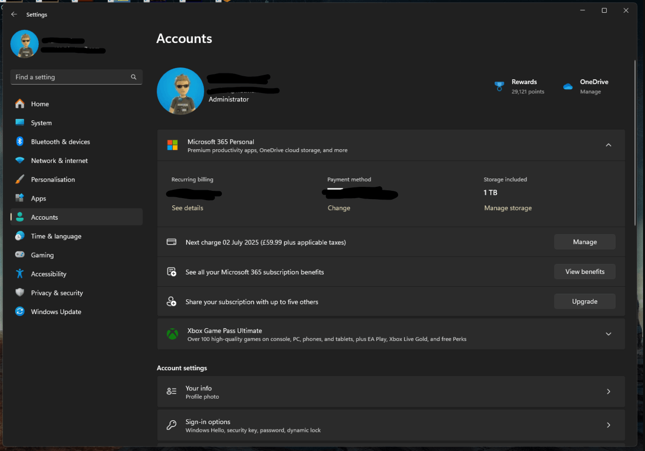Follow the See details link

188,208
